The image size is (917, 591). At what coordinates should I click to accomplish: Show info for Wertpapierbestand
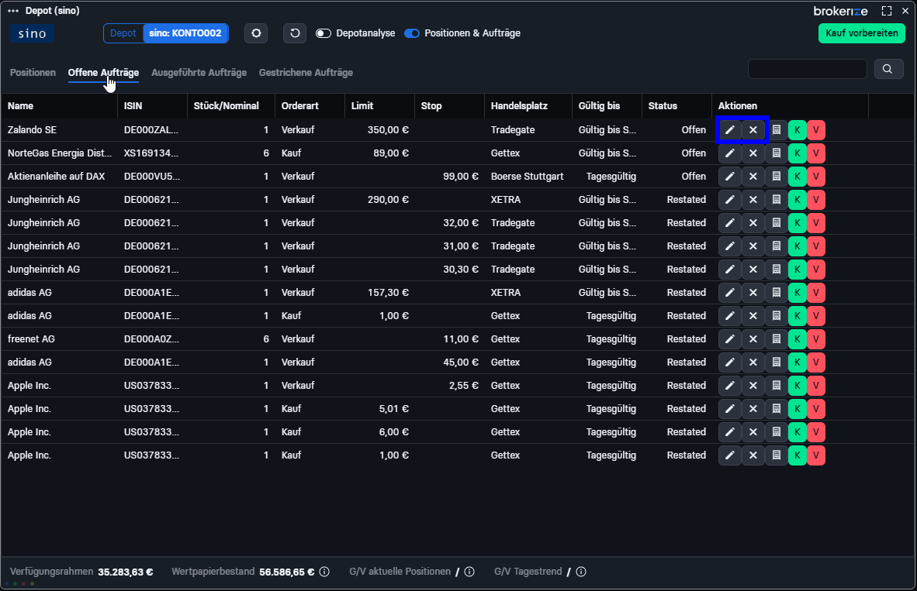pyautogui.click(x=324, y=572)
